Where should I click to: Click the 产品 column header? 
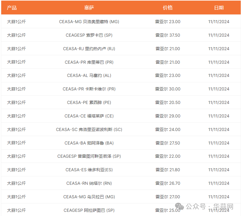pyautogui.click(x=12, y=8)
